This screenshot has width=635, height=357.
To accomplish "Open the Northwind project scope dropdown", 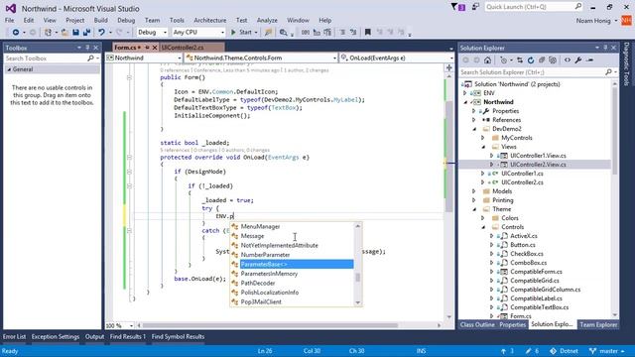I will click(x=179, y=59).
